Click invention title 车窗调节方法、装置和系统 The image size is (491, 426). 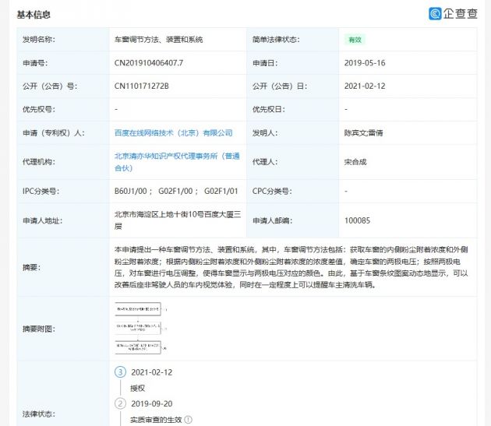[x=158, y=40]
